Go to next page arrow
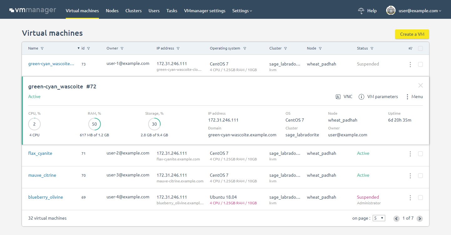The width and height of the screenshot is (451, 235). tap(420, 219)
